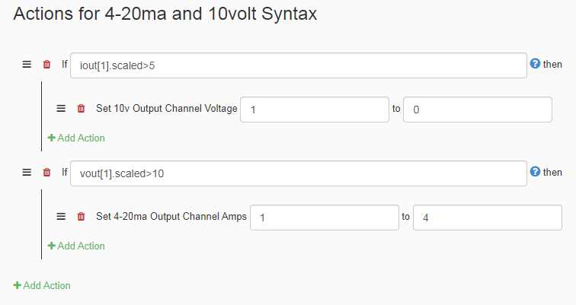Image resolution: width=576 pixels, height=305 pixels.
Task: Click the 10v Output channel number field
Action: 315,110
